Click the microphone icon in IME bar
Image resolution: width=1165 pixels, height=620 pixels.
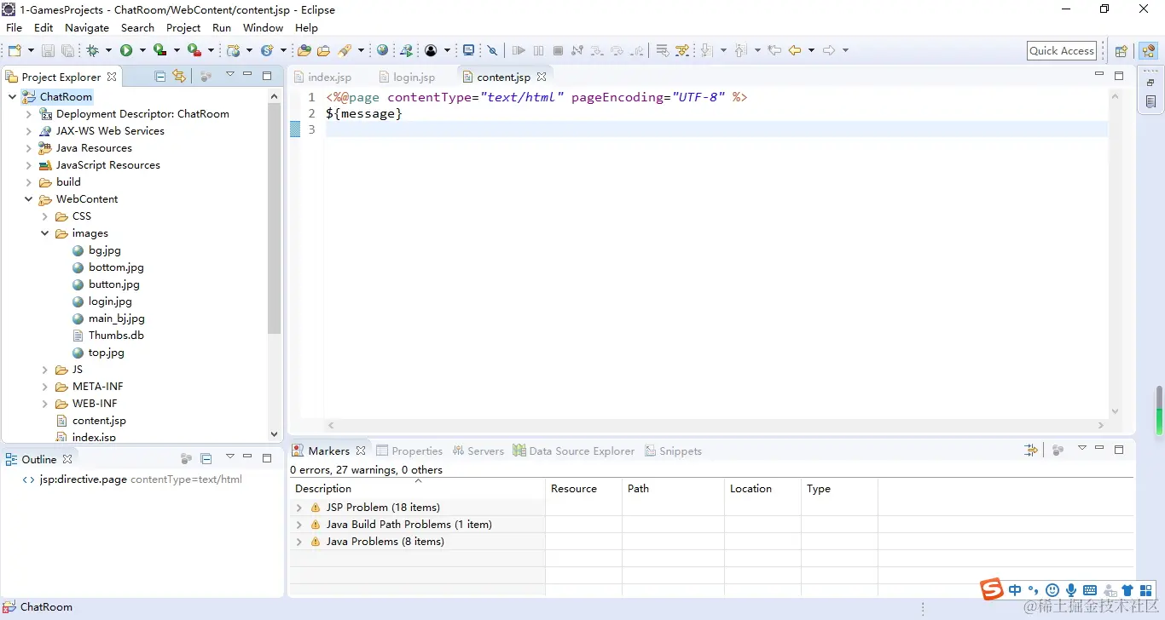(1071, 590)
